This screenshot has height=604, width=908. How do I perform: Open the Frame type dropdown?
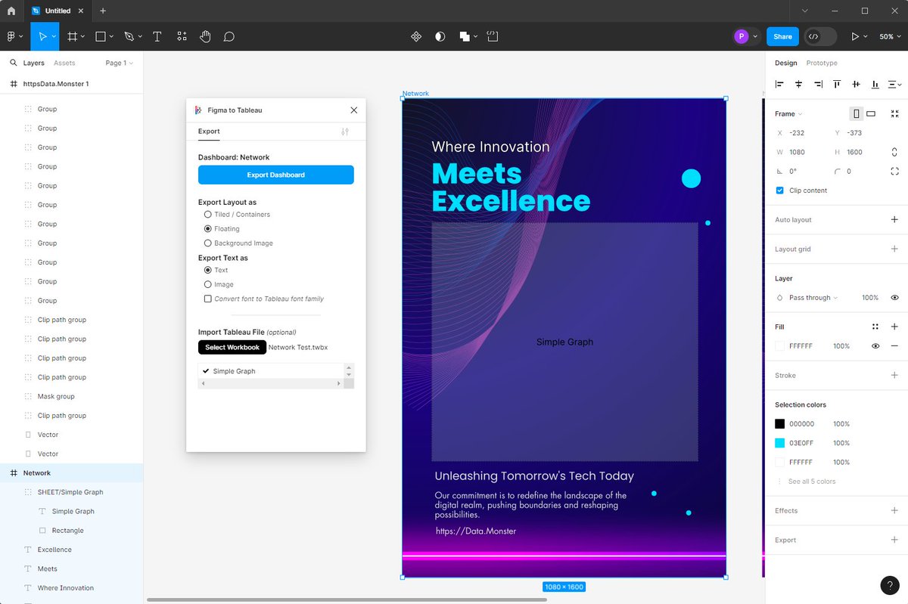click(x=788, y=114)
